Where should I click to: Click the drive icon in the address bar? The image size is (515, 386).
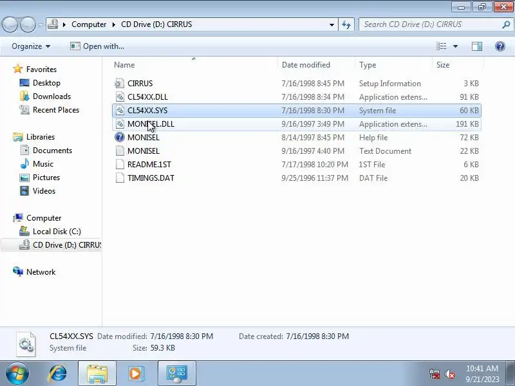(x=53, y=24)
